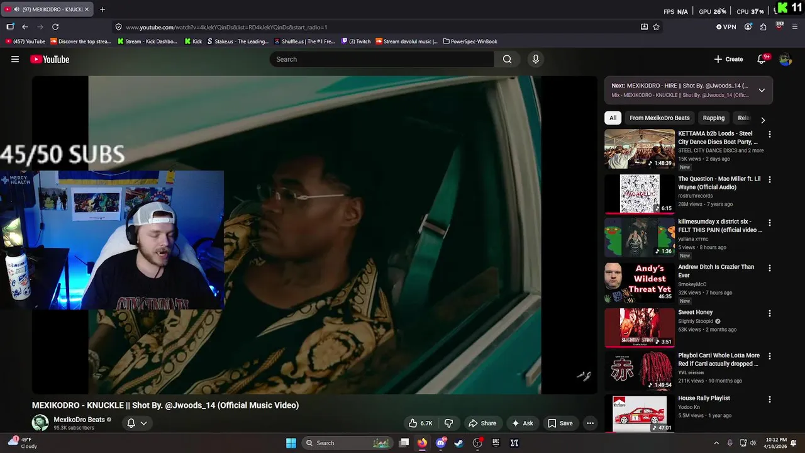805x453 pixels.
Task: Open Task View on taskbar
Action: pos(404,443)
